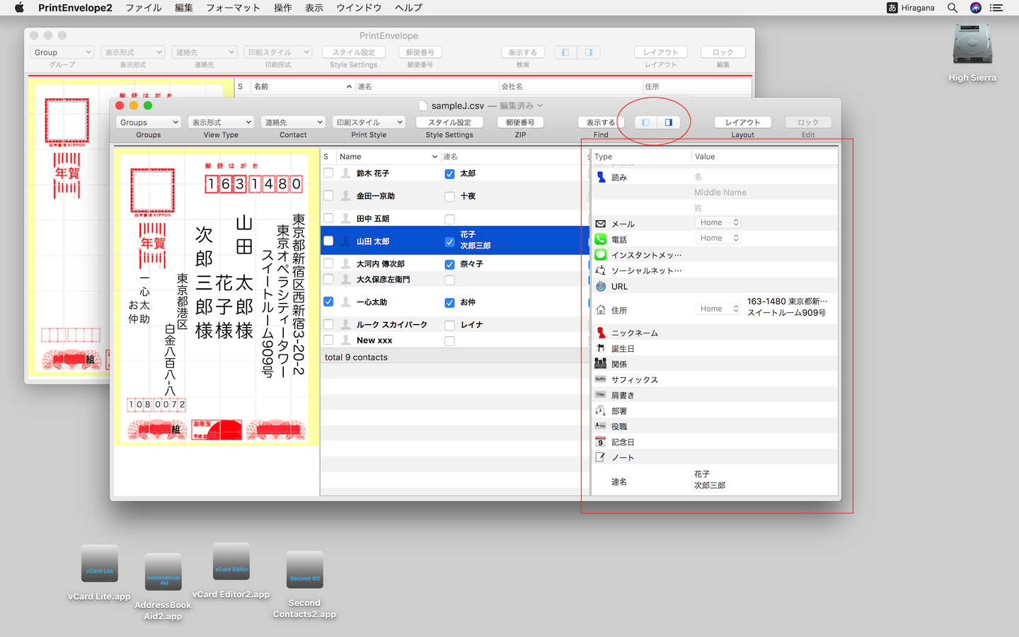
Task: Check the 十夜 joint-name checkbox
Action: pyautogui.click(x=449, y=196)
